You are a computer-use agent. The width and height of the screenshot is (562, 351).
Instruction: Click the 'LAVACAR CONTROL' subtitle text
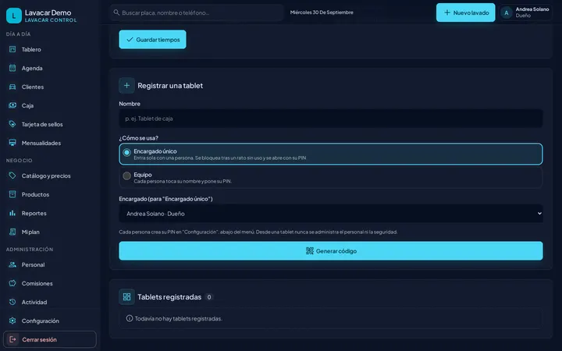pos(51,20)
